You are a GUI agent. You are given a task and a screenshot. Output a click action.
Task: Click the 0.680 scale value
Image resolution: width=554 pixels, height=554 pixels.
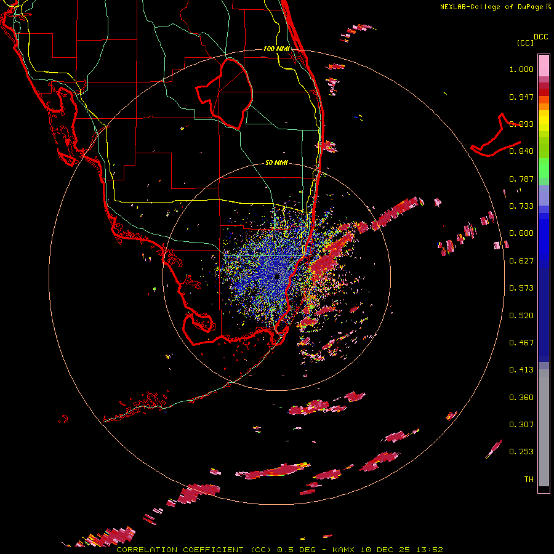pos(521,233)
